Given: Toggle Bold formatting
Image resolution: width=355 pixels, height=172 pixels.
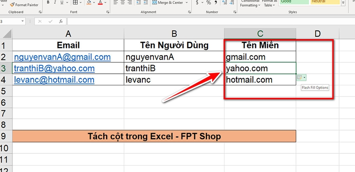Looking at the screenshot, I should point(48,3).
